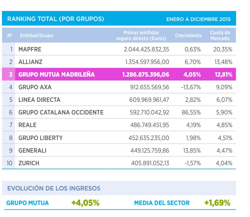Viewport: 250px width, 217px height.
Task: Click the REALE row name
Action: pos(27,125)
